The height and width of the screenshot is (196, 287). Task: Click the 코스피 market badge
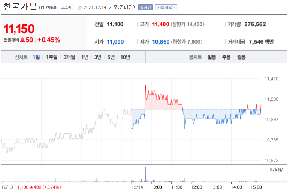pos(66,7)
